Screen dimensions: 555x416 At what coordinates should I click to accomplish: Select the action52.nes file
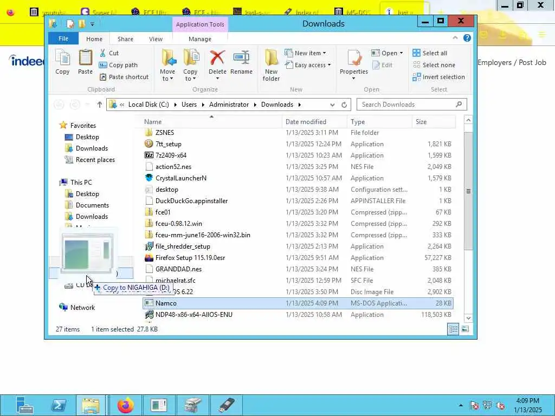click(298, 167)
